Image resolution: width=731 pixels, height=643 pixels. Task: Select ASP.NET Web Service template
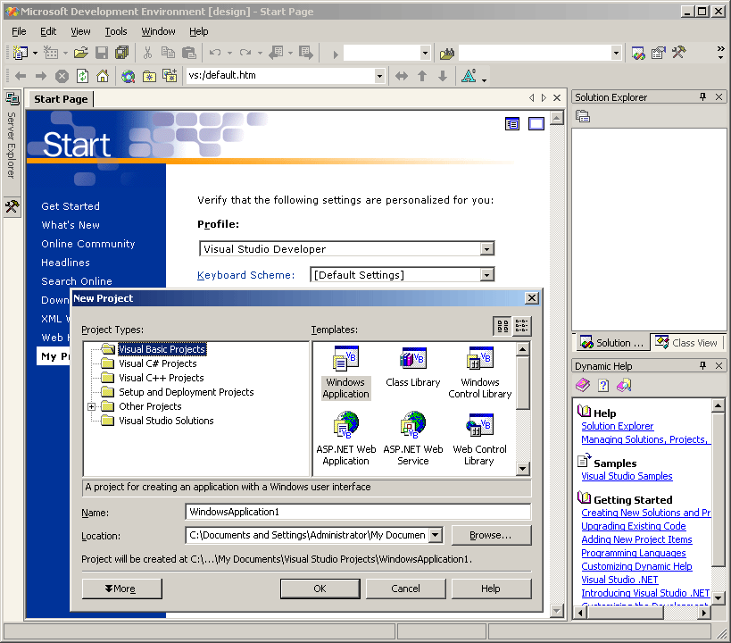413,439
